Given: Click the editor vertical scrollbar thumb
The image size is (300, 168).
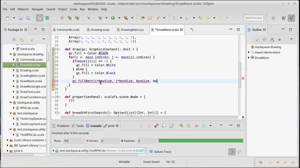Looking at the screenshot, I should (240, 75).
